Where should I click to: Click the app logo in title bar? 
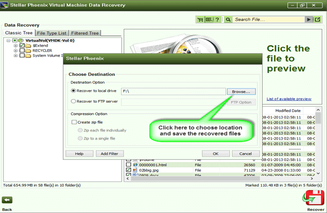click(4, 5)
